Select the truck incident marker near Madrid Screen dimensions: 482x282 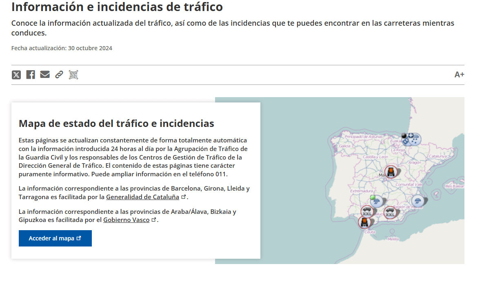click(x=391, y=172)
